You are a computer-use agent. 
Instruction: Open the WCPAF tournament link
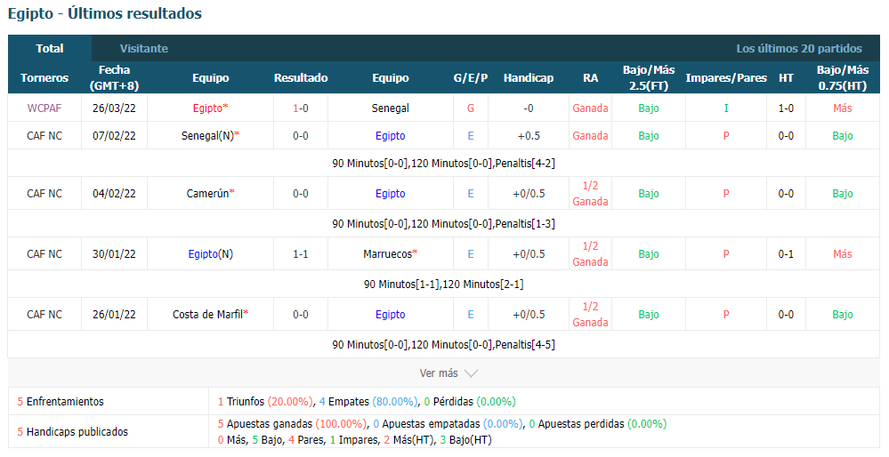click(44, 108)
